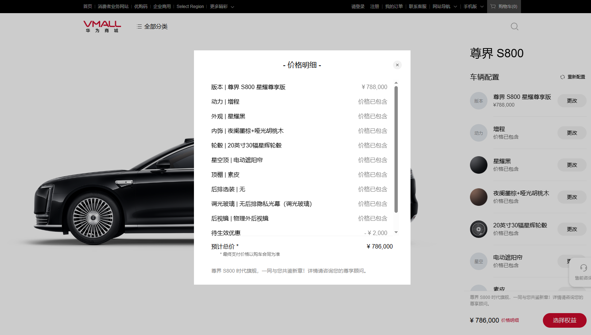Viewport: 591px width, 335px height.
Task: Click the 版本 round icon
Action: [x=478, y=101]
